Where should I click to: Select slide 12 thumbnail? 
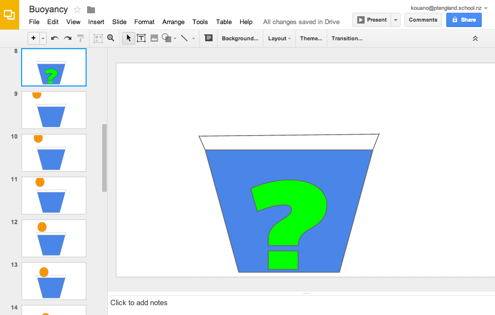click(x=54, y=238)
